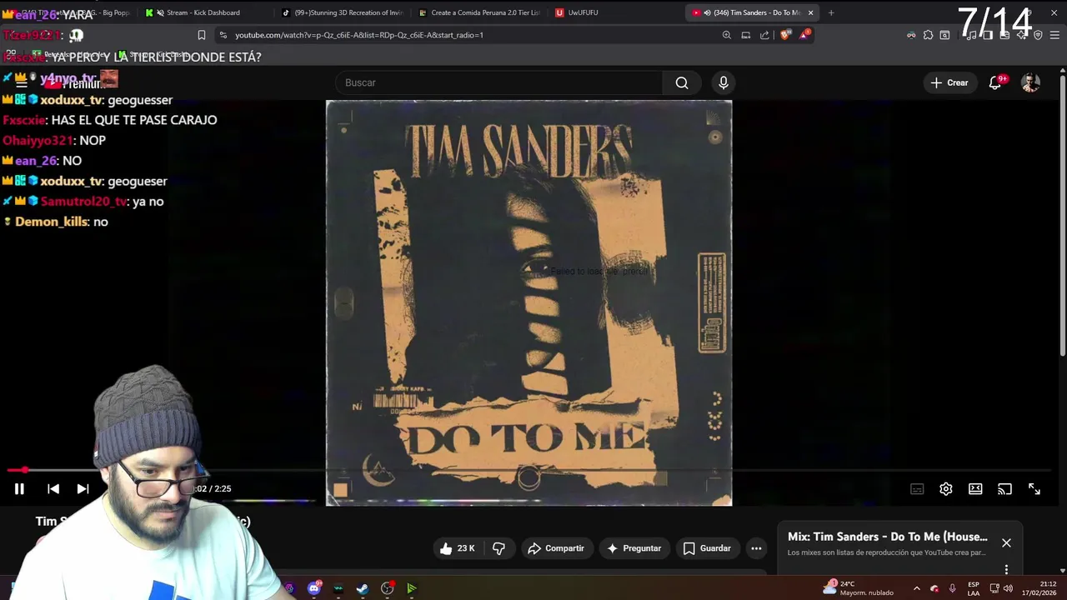Click the Preguntar ask button
1067x600 pixels.
pyautogui.click(x=634, y=548)
